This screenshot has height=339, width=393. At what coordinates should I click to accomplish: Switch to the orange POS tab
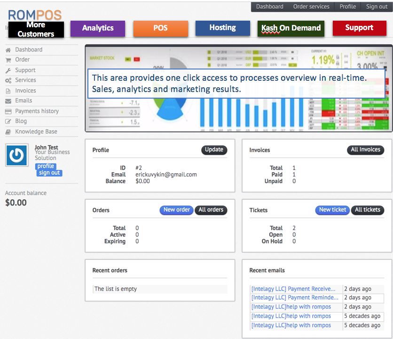(160, 28)
